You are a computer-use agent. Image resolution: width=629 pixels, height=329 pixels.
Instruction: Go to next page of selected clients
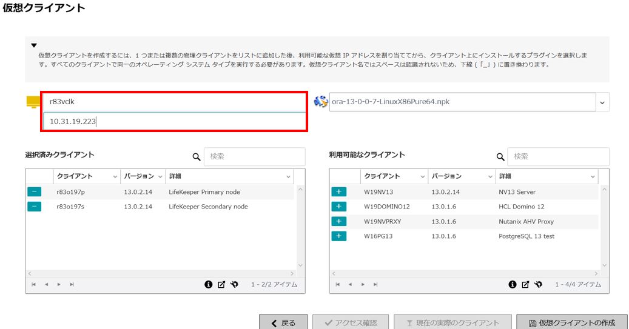[x=59, y=285]
